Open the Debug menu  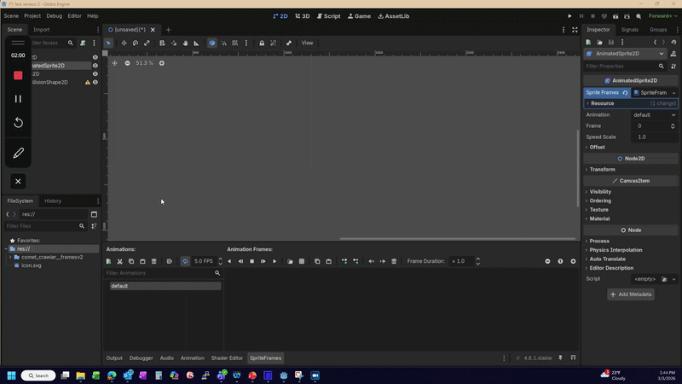[x=54, y=16]
